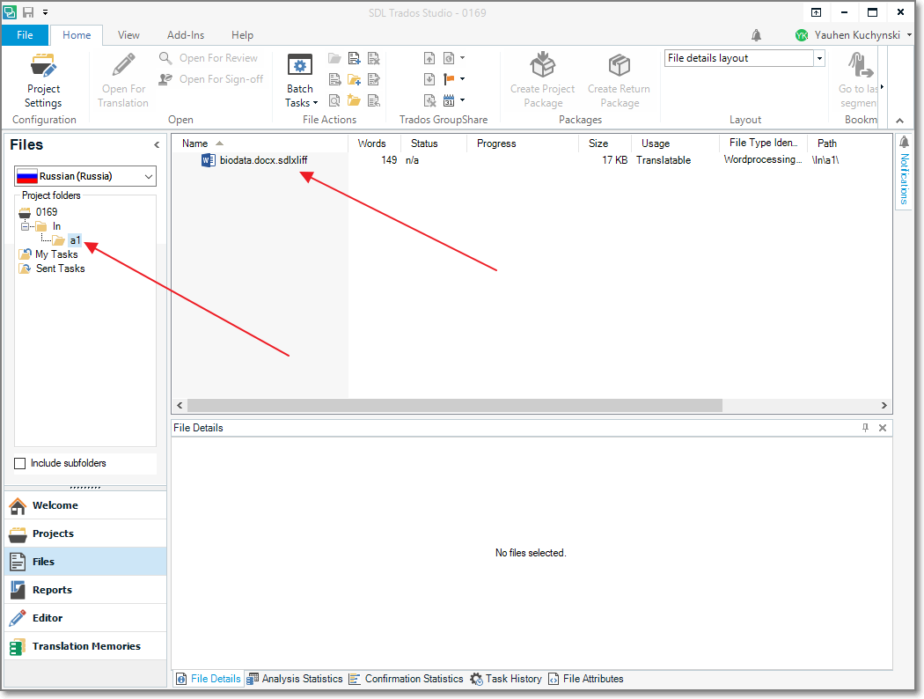Go to Projects view
Viewport: 924px width, 699px height.
[86, 533]
